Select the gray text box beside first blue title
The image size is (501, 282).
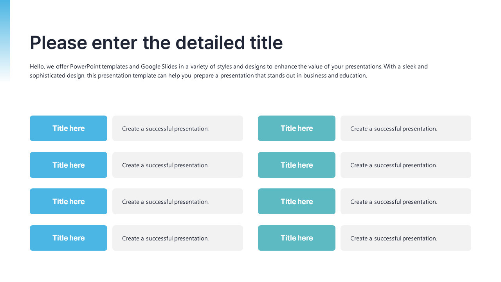pyautogui.click(x=178, y=128)
